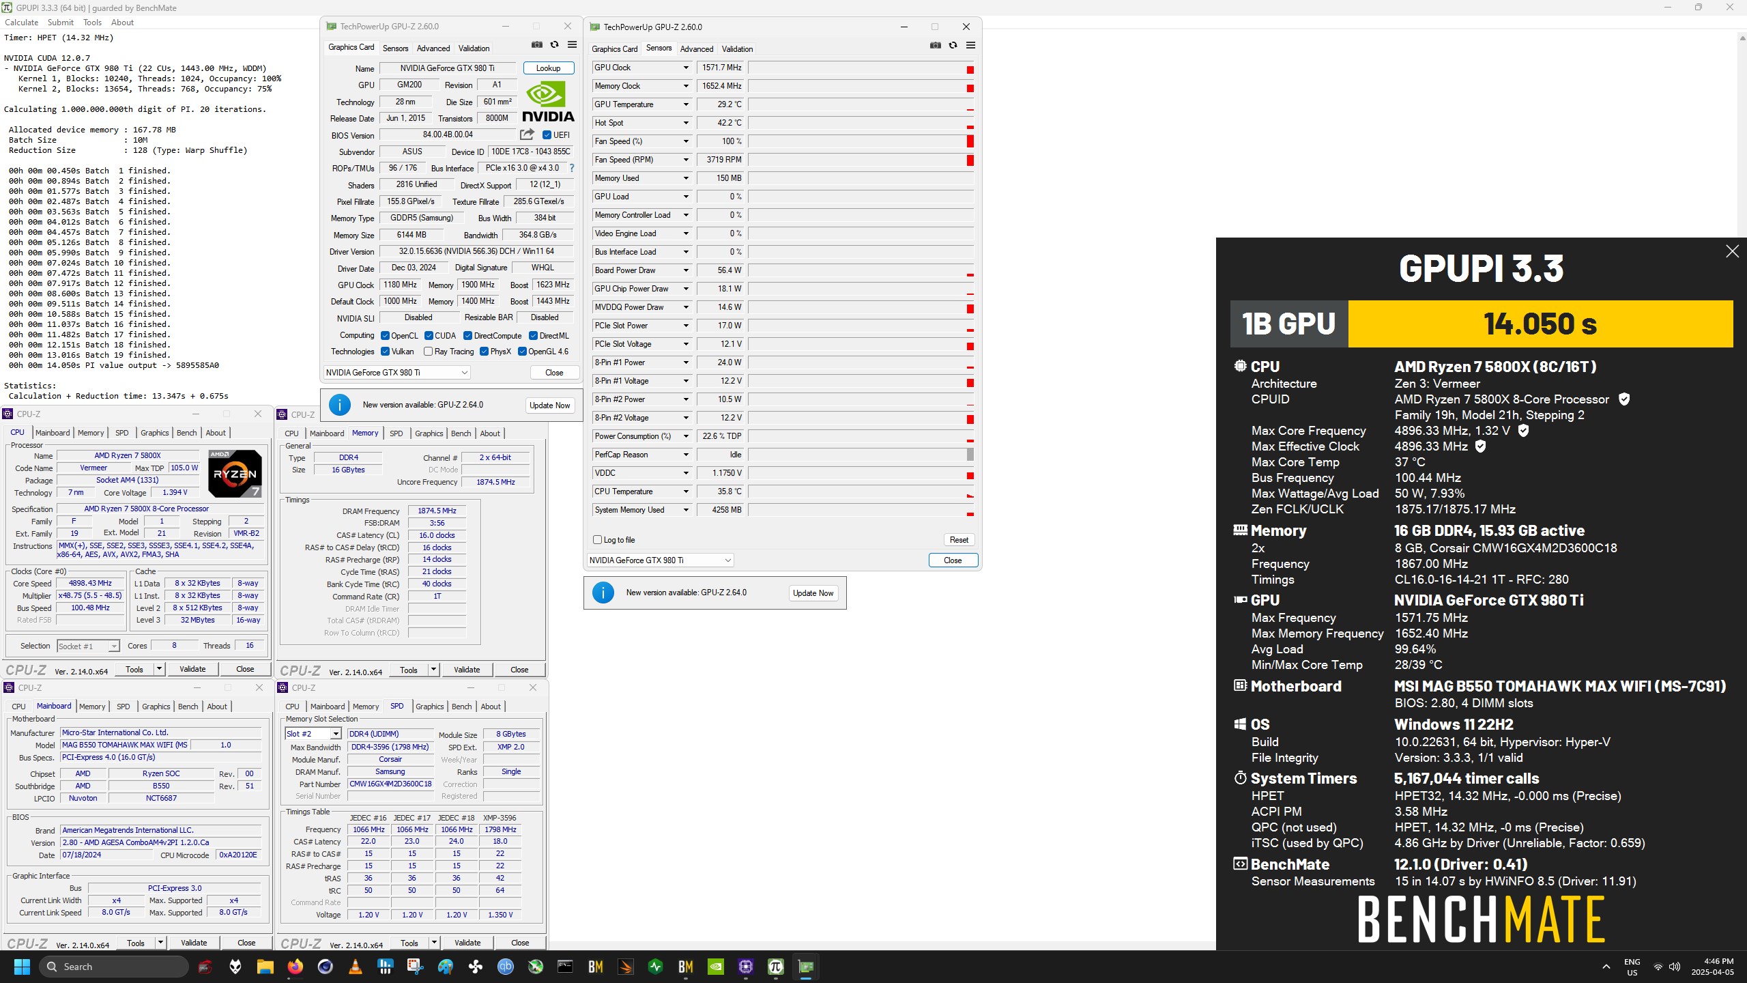Click the BIOS Version field 84.00.4B.00.04
Viewport: 1747px width, 983px height.
pyautogui.click(x=448, y=135)
